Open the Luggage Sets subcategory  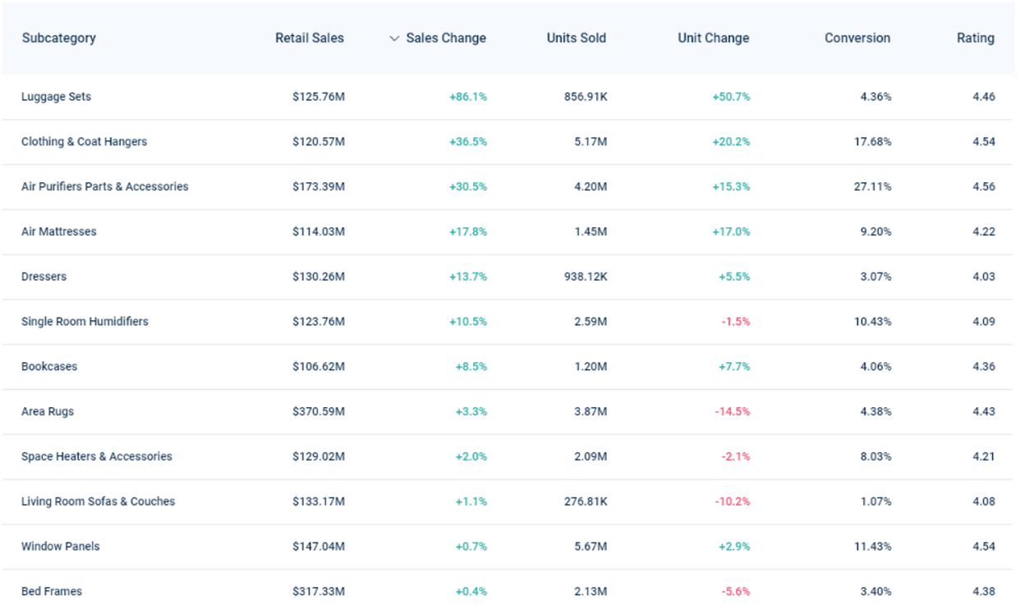(x=56, y=97)
